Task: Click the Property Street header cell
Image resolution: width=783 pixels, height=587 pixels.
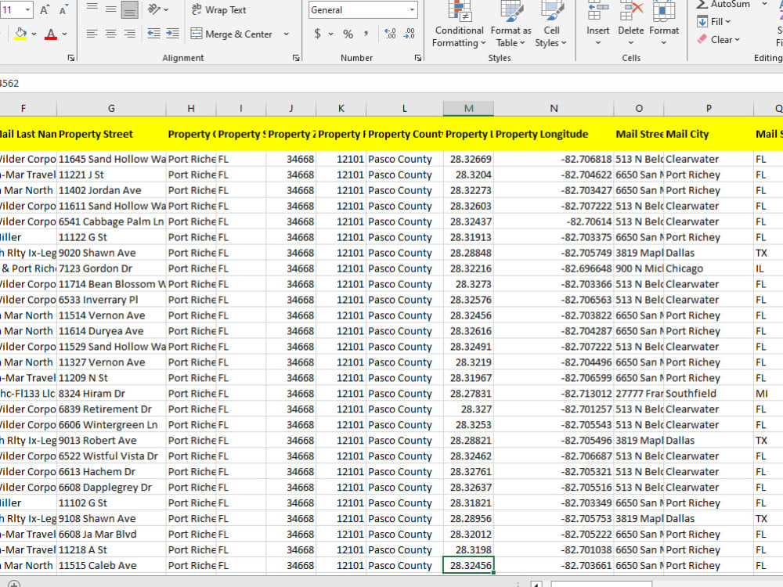Action: (111, 134)
